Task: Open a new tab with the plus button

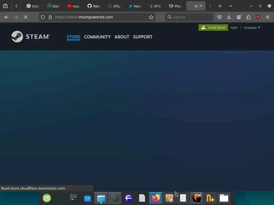Action: tap(220, 6)
